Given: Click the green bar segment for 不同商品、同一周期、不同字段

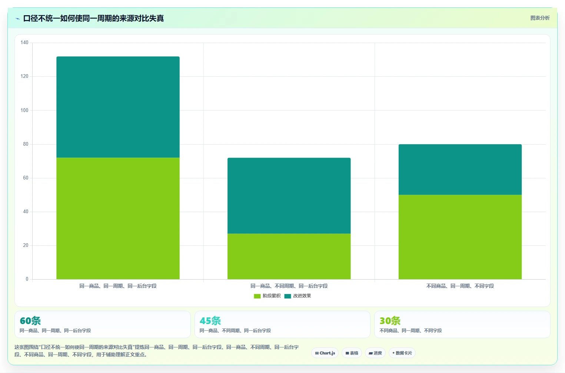Looking at the screenshot, I should click(x=460, y=237).
